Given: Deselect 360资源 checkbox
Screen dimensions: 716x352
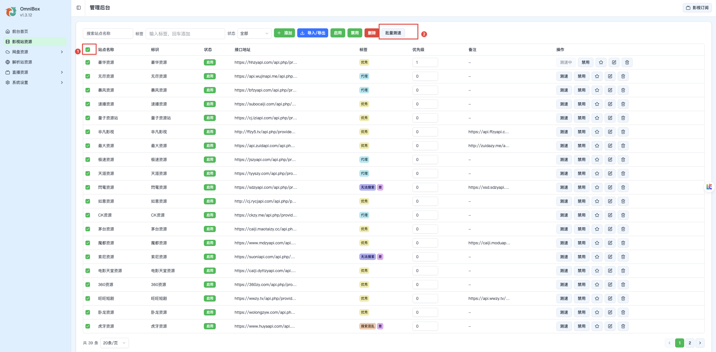Looking at the screenshot, I should 88,285.
